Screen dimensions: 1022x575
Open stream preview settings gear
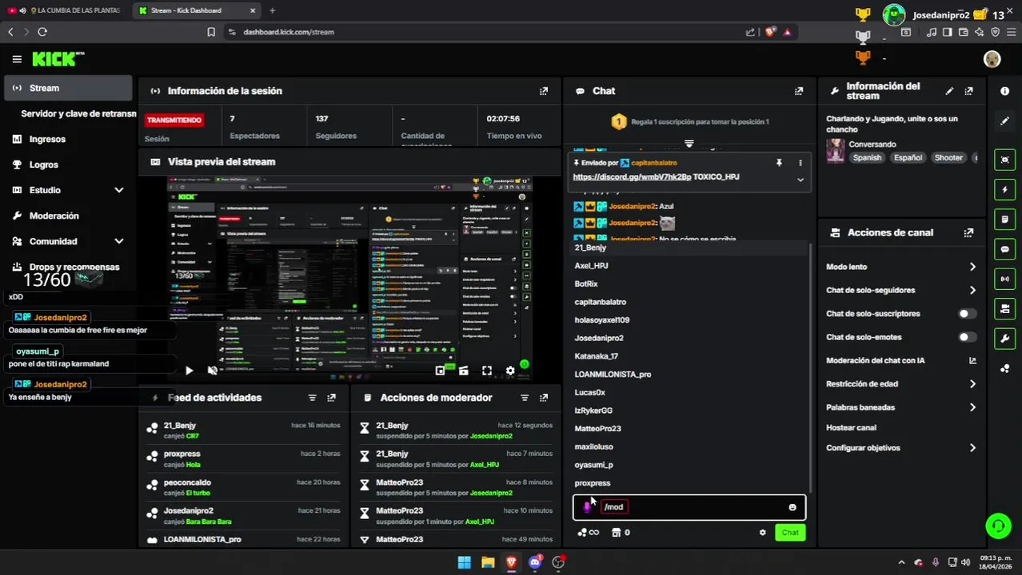pos(510,371)
